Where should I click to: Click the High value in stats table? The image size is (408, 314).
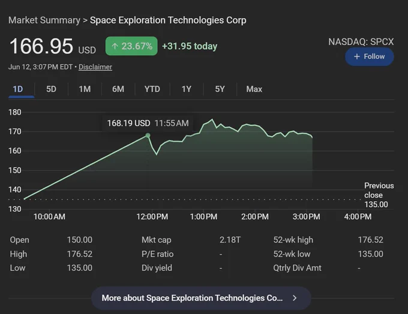(80, 254)
